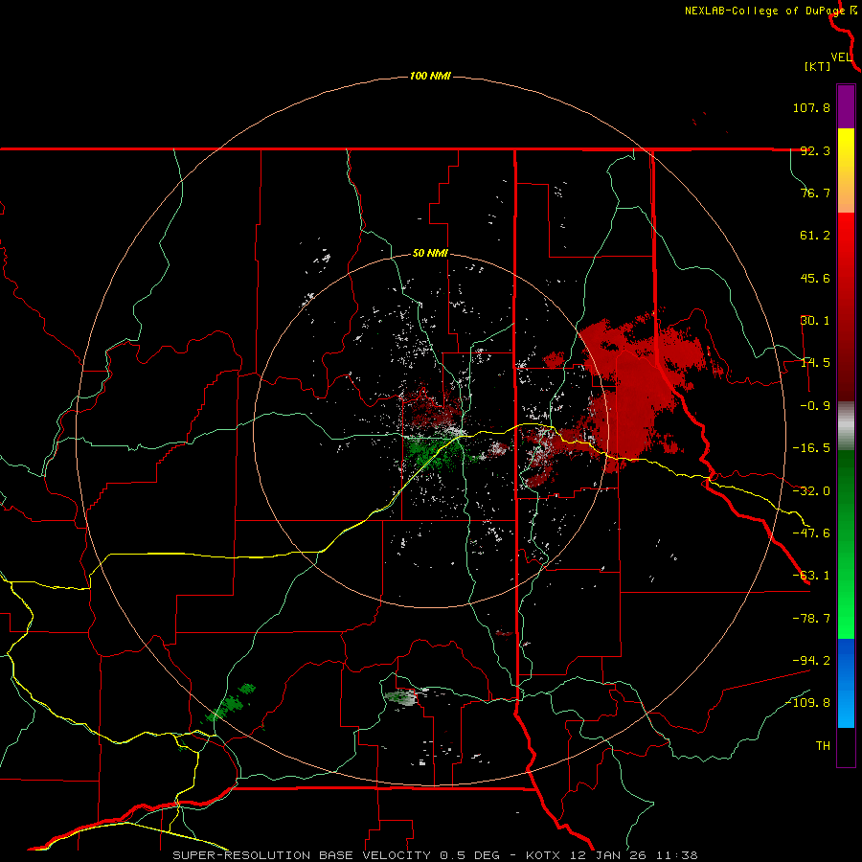Click the 100 NMI range ring label
862x862 pixels.
(x=430, y=76)
